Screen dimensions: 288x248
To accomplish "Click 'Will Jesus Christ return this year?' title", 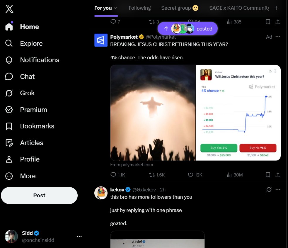I will [239, 77].
